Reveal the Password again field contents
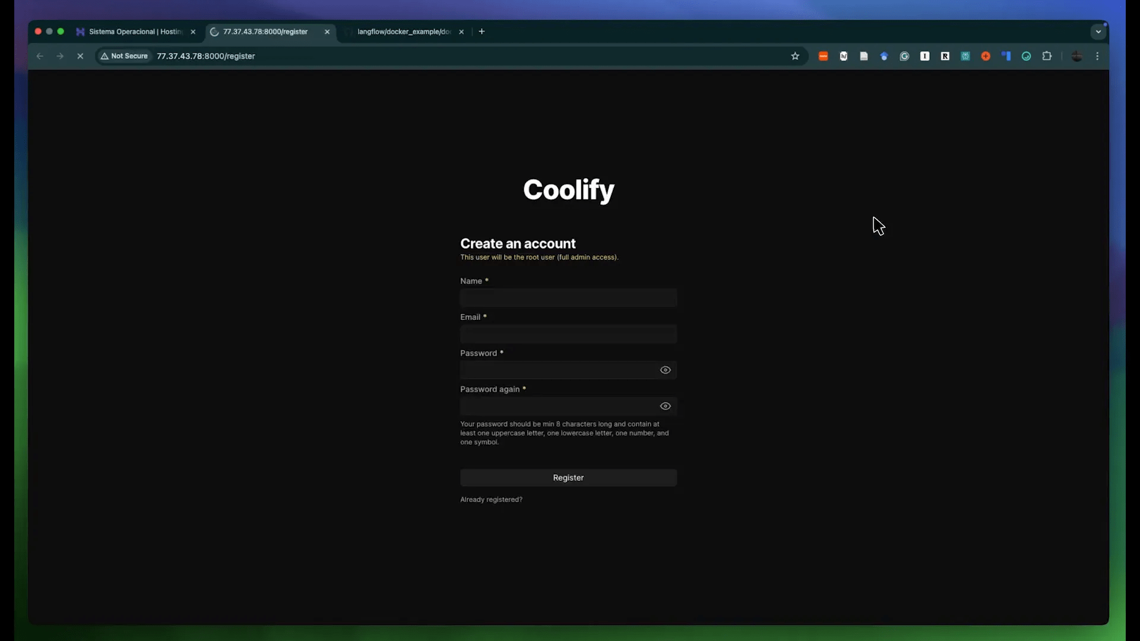 click(x=665, y=406)
